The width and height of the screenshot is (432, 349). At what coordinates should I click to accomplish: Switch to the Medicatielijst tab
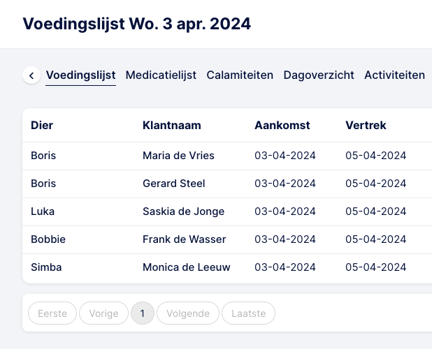click(x=161, y=75)
